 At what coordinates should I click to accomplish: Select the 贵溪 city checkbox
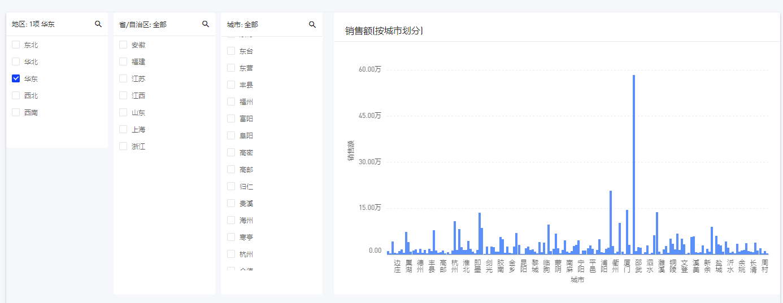pyautogui.click(x=231, y=203)
